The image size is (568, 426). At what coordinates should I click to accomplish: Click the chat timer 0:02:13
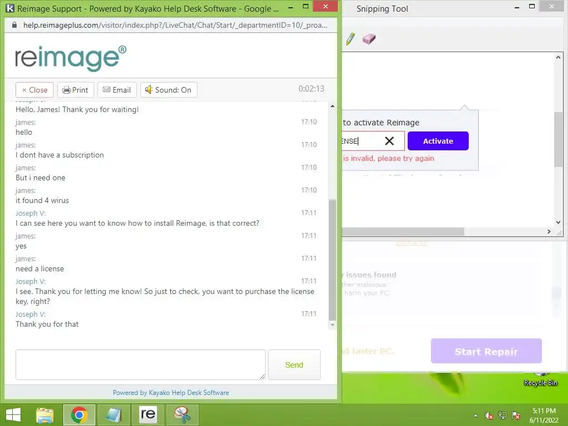(311, 89)
